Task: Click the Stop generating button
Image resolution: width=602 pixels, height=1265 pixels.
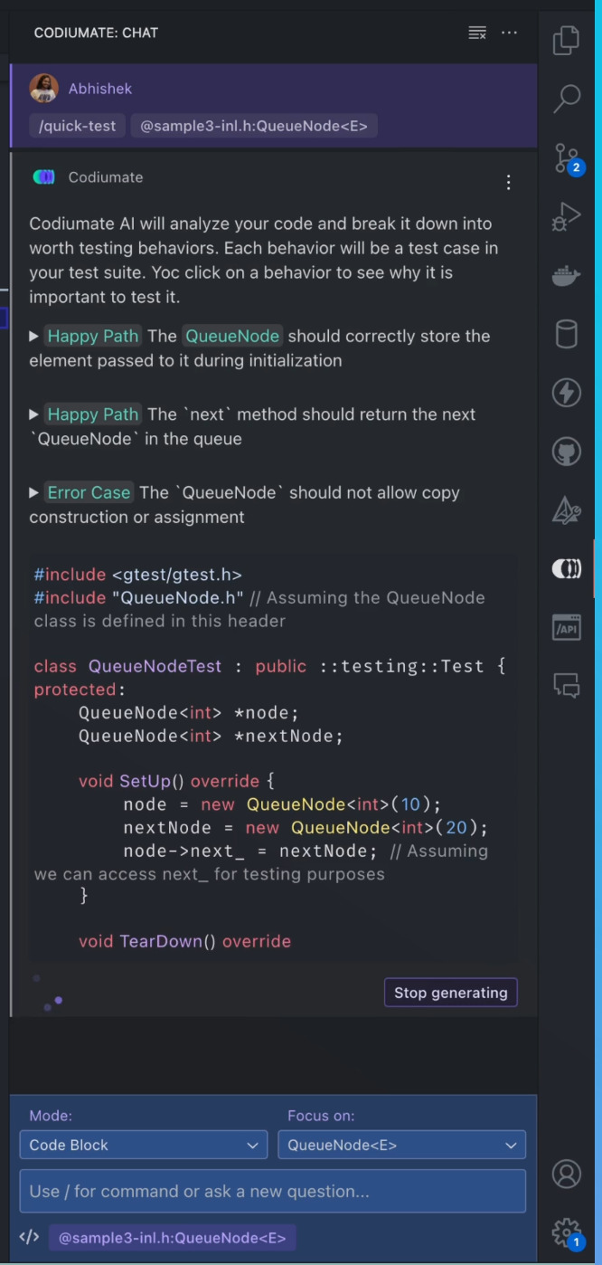Action: tap(451, 993)
